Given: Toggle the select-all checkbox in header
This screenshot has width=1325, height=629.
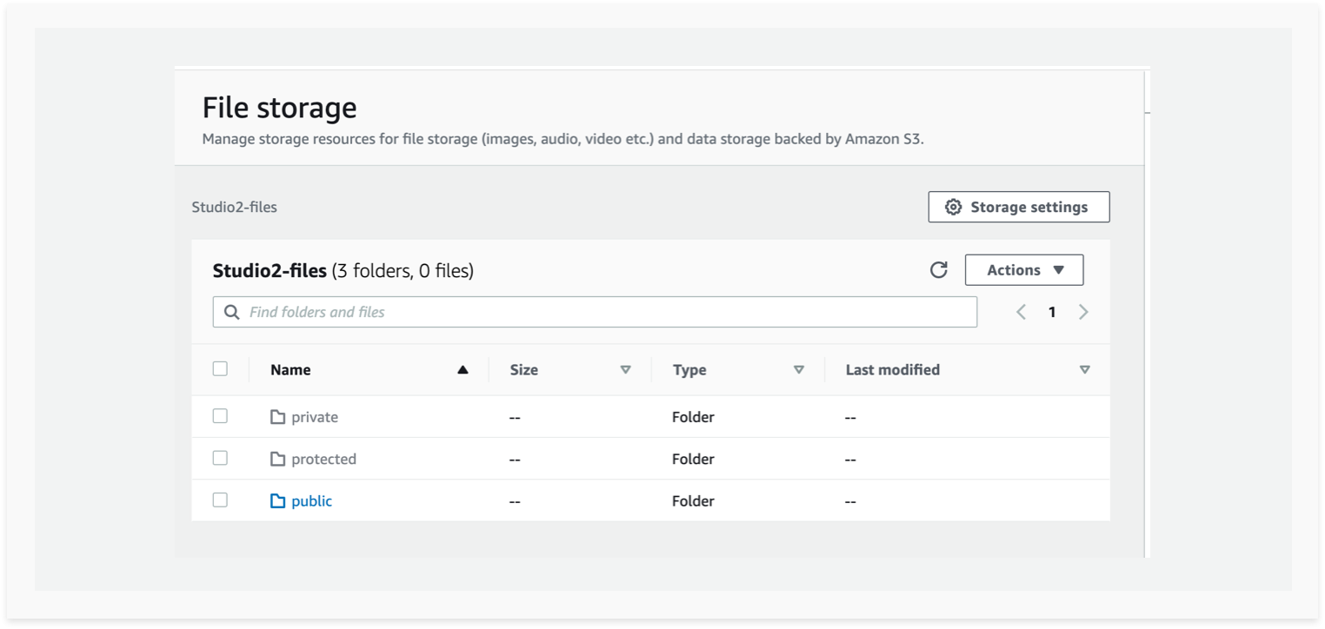Looking at the screenshot, I should click(220, 368).
